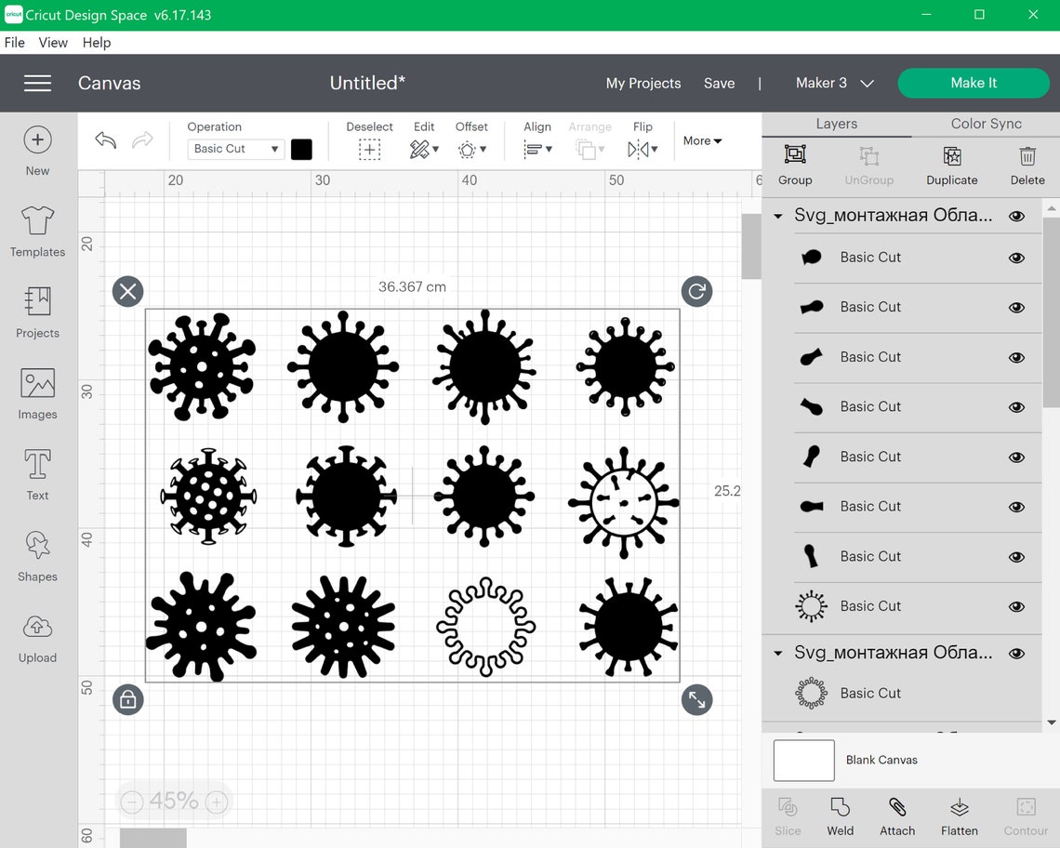1060x848 pixels.
Task: Click the Attach icon
Action: pyautogui.click(x=896, y=815)
